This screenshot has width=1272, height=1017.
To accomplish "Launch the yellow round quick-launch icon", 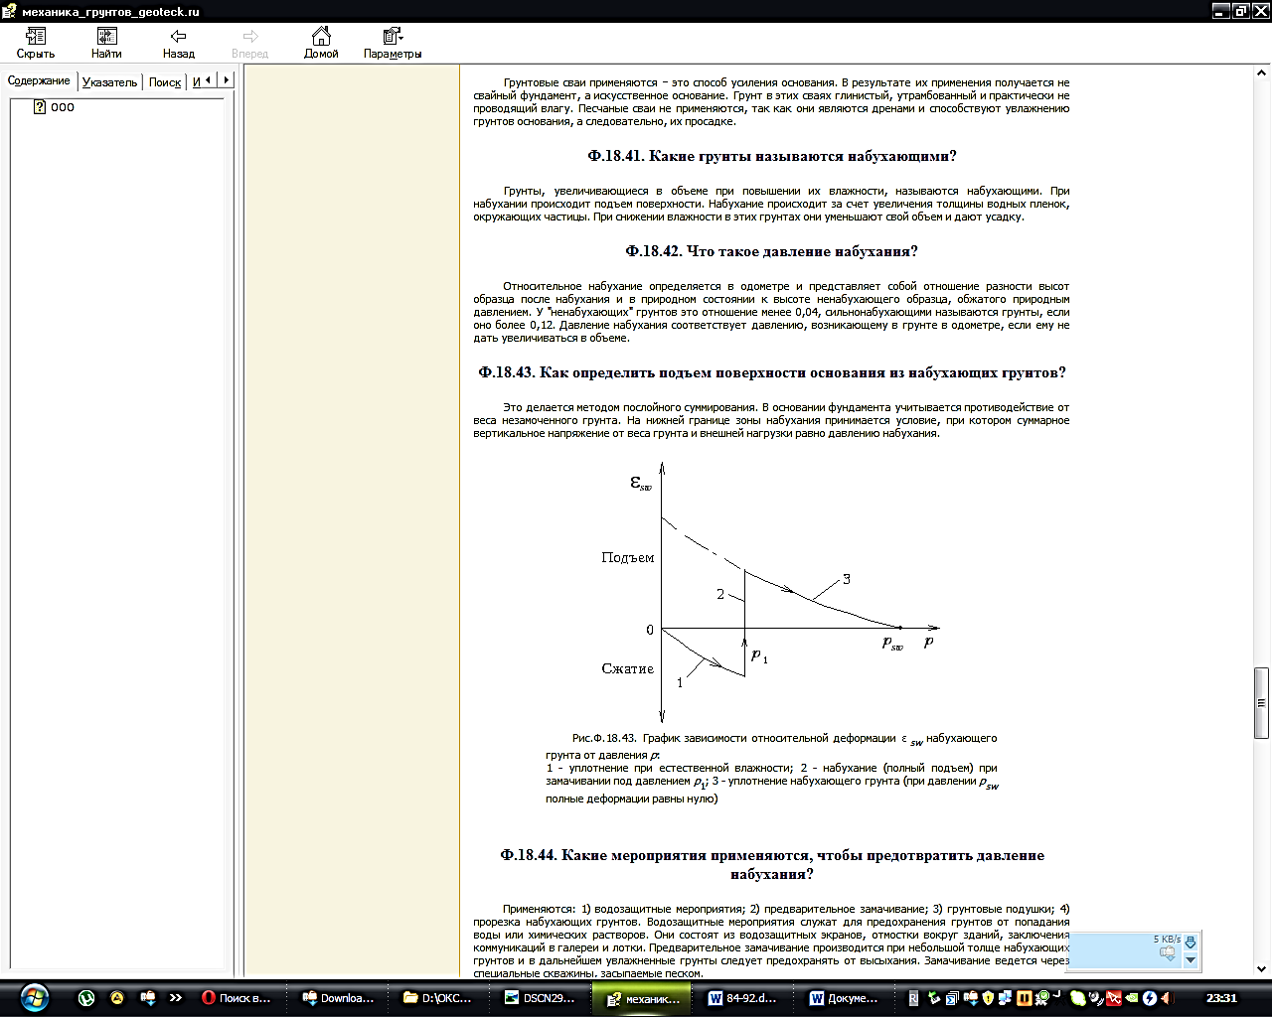I will pyautogui.click(x=116, y=998).
